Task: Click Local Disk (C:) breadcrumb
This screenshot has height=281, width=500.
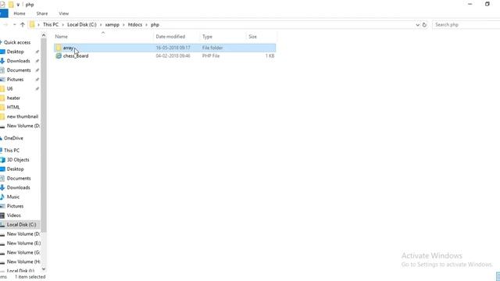Action: 81,24
